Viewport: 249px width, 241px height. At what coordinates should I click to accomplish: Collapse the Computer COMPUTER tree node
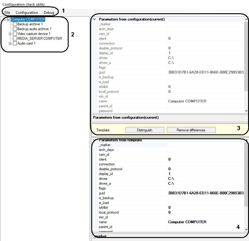[x=5, y=19]
